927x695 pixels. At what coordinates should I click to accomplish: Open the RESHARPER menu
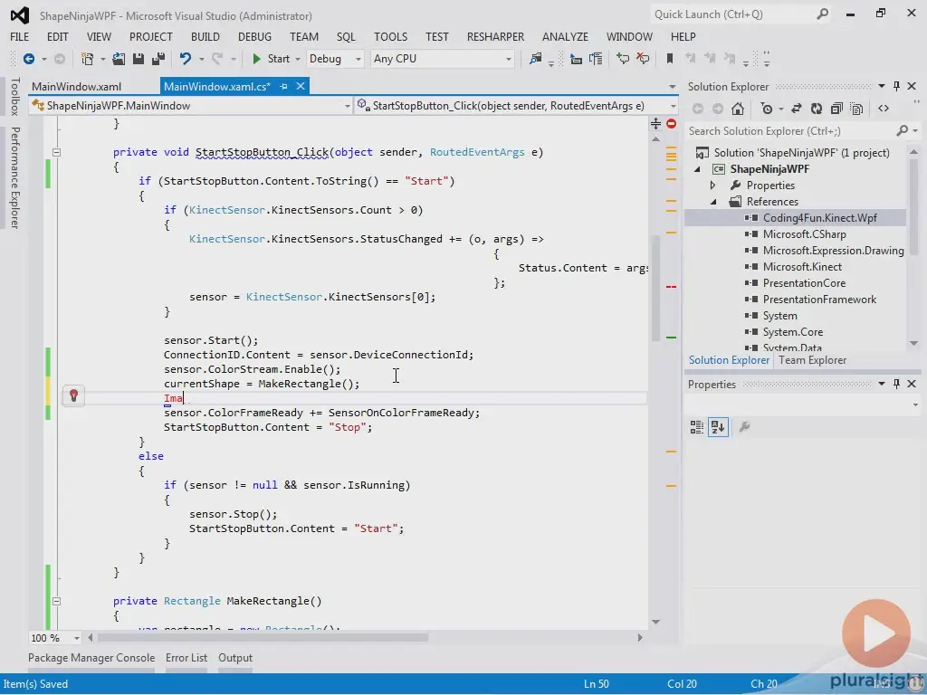tap(495, 36)
